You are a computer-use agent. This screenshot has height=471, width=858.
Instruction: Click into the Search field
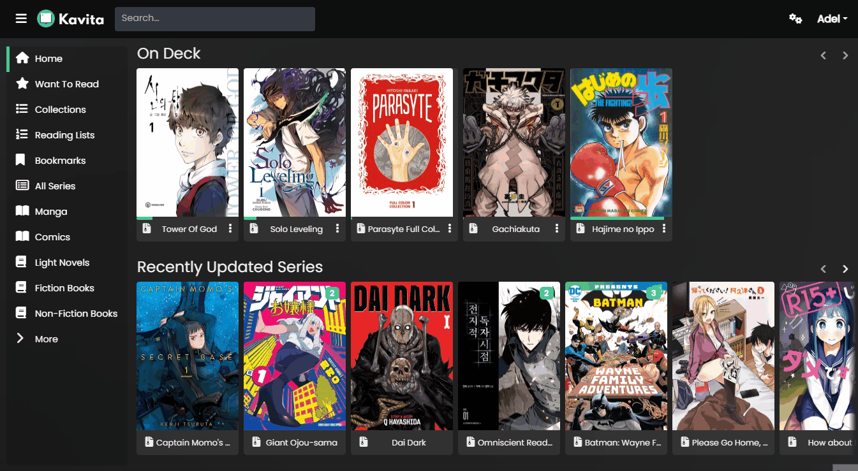pyautogui.click(x=214, y=18)
